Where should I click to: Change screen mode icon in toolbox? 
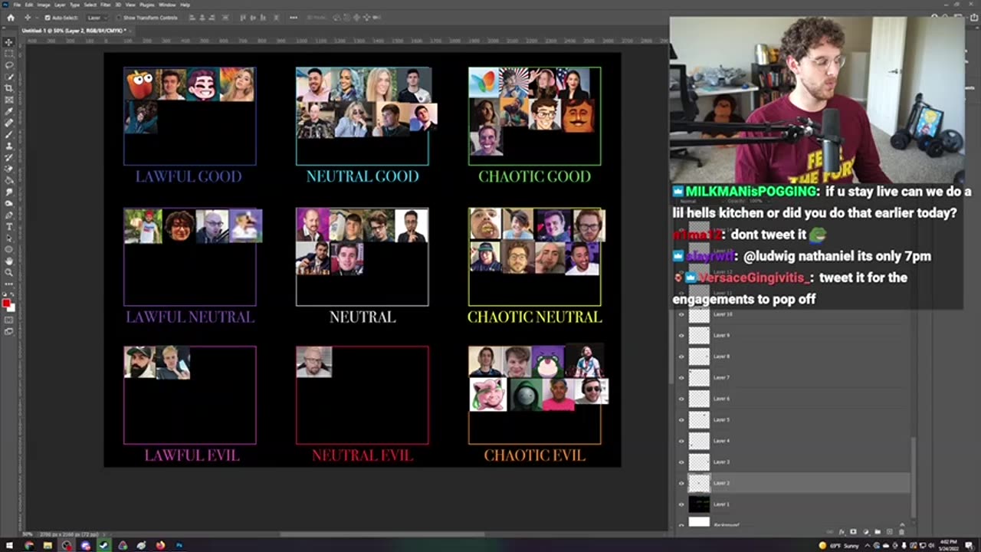click(x=8, y=331)
